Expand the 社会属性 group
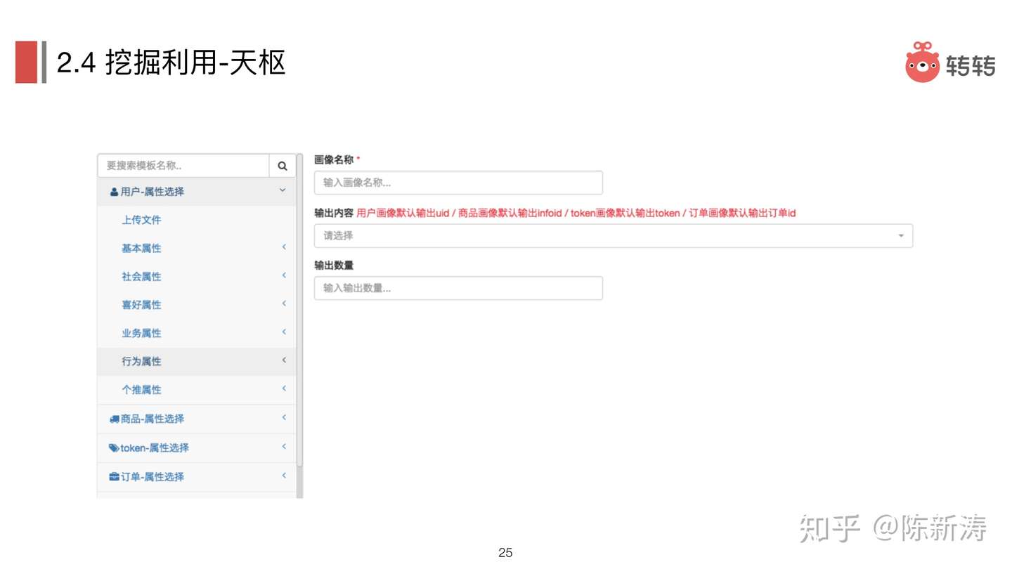This screenshot has width=1012, height=569. pyautogui.click(x=284, y=275)
